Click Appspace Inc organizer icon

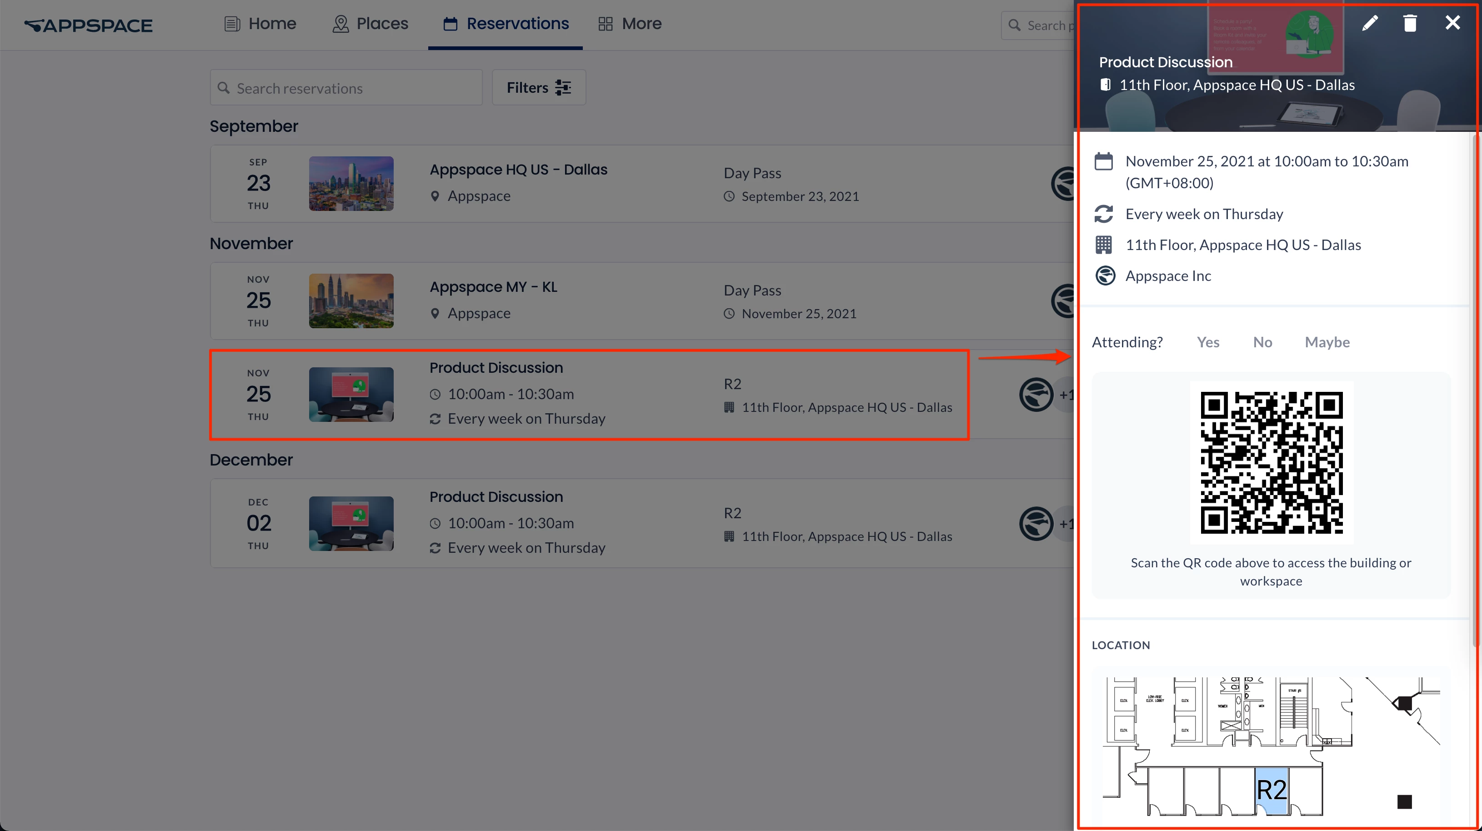tap(1105, 275)
